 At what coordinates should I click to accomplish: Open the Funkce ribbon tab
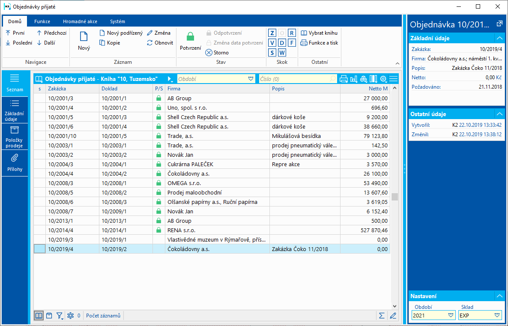tap(42, 21)
